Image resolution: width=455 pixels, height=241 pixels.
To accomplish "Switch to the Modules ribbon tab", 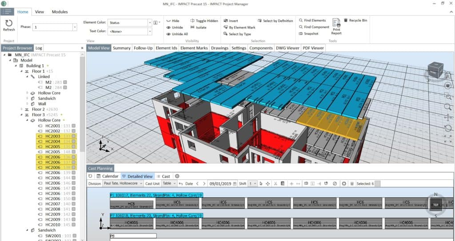I will (60, 12).
